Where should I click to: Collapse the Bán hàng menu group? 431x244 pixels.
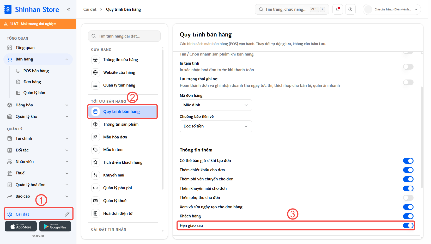coord(38,59)
